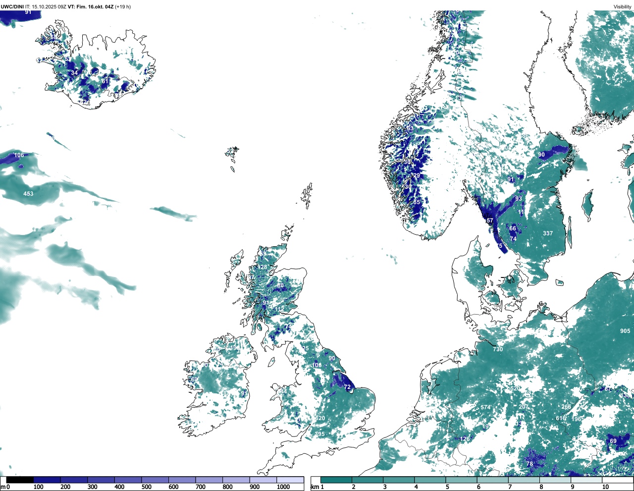Select the 72 value on England's east coast
This screenshot has width=634, height=491.
coord(347,387)
